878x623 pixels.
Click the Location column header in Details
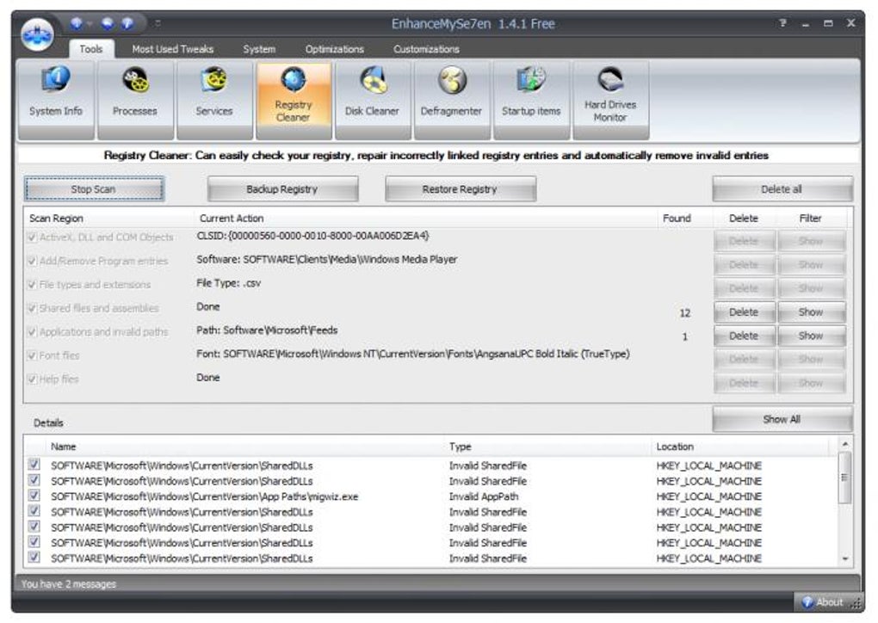(x=675, y=447)
